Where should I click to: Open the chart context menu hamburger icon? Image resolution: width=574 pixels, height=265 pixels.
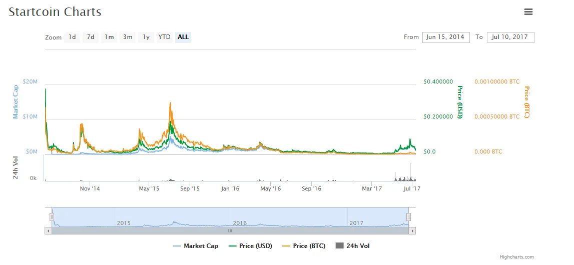[528, 11]
